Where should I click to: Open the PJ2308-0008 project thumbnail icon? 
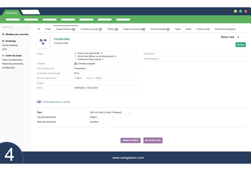click(x=43, y=42)
